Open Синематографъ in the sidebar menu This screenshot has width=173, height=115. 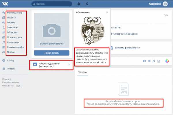(x=15, y=47)
